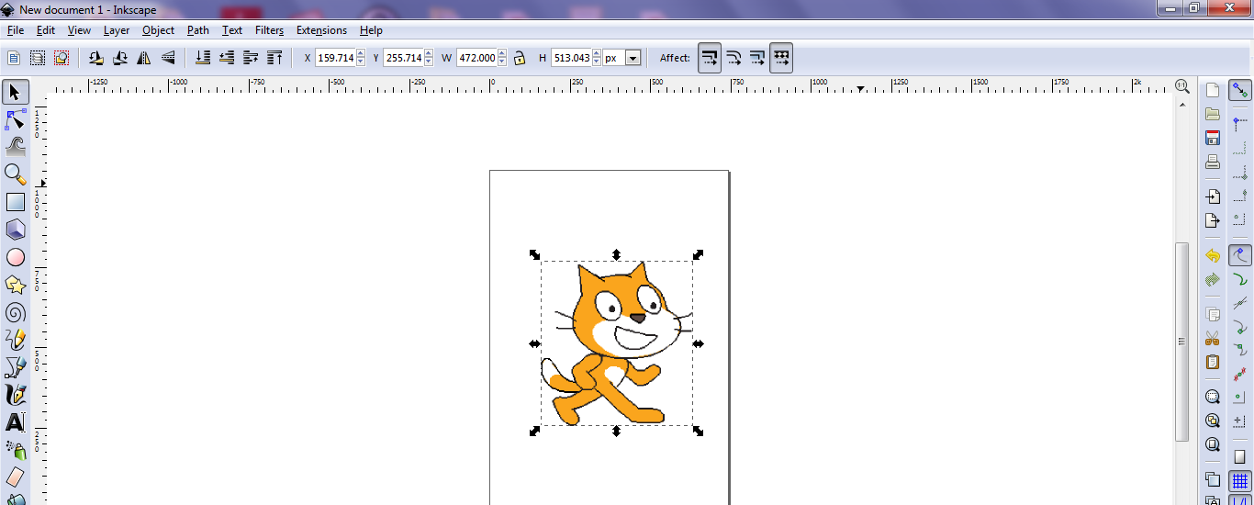Toggle enable snapping button
This screenshot has height=505, width=1254.
[x=1240, y=90]
